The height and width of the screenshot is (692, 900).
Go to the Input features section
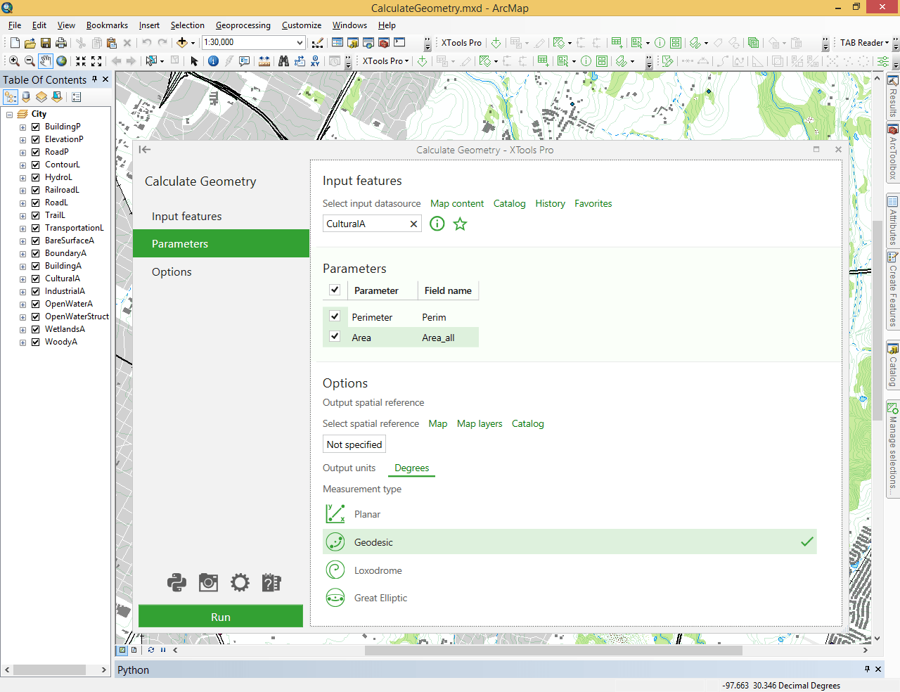coord(221,217)
